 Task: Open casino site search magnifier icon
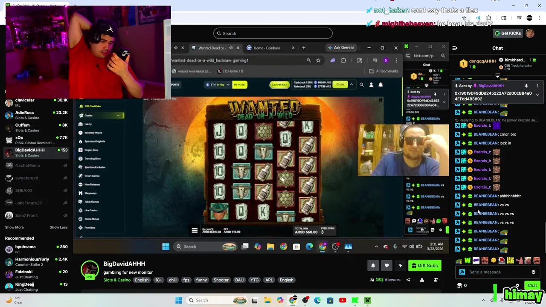[362, 85]
